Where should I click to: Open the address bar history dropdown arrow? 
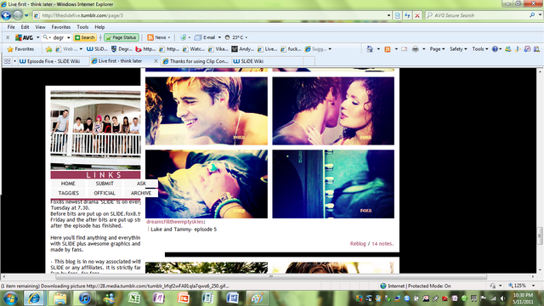point(388,15)
